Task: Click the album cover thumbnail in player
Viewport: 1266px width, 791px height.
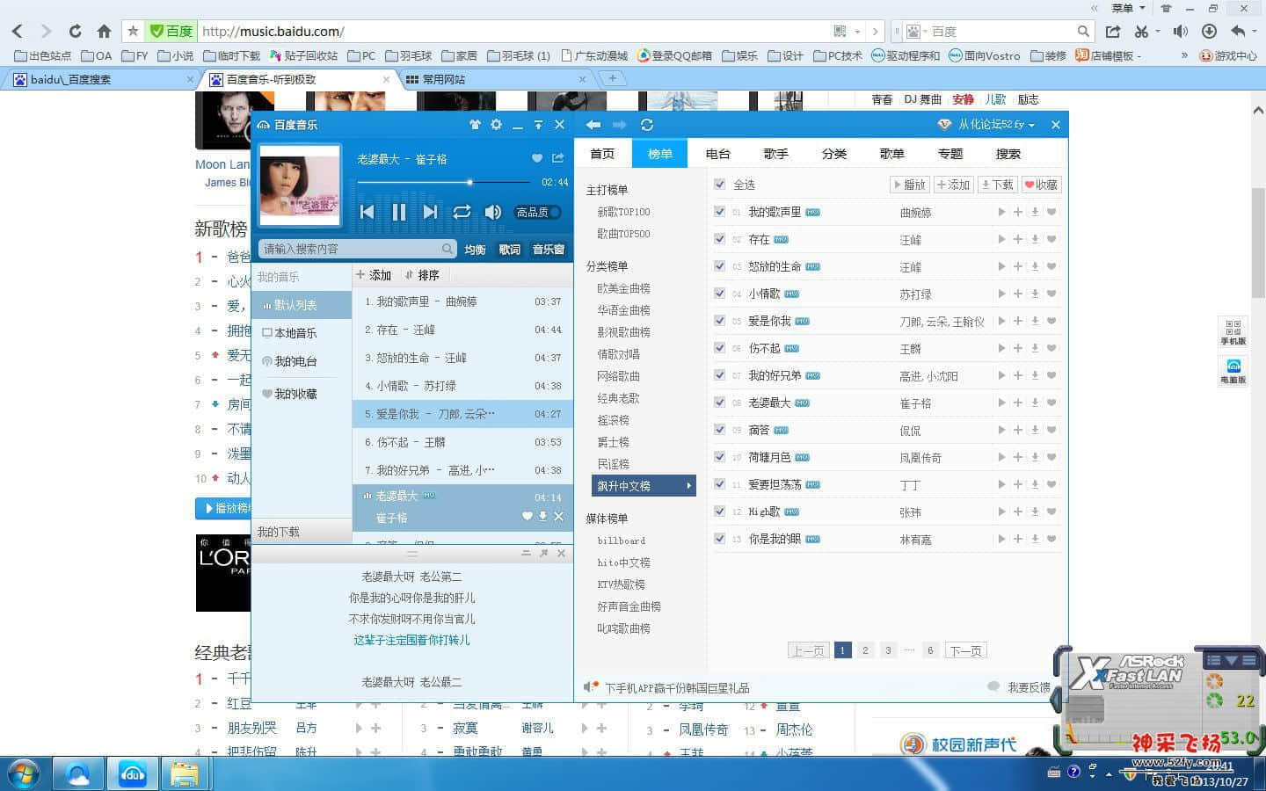Action: 300,185
